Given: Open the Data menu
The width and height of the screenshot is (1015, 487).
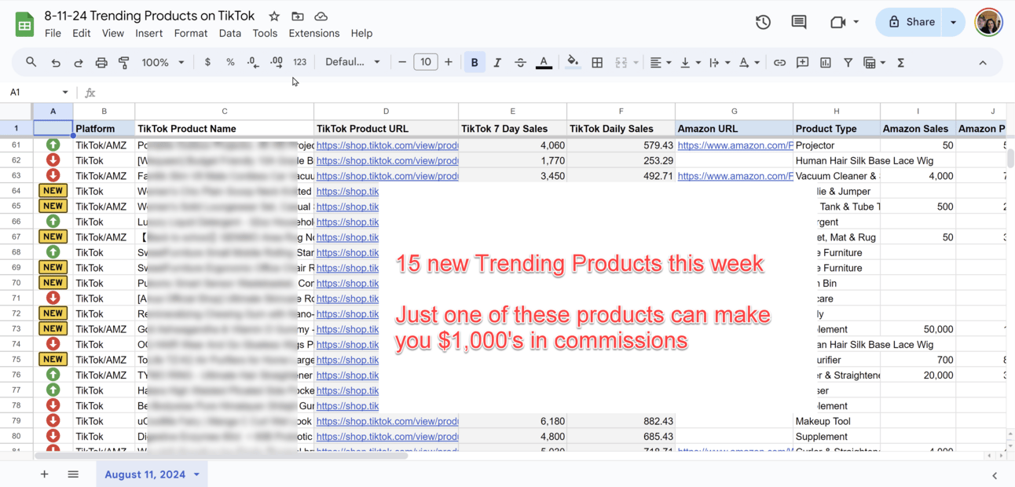Looking at the screenshot, I should click(x=230, y=33).
